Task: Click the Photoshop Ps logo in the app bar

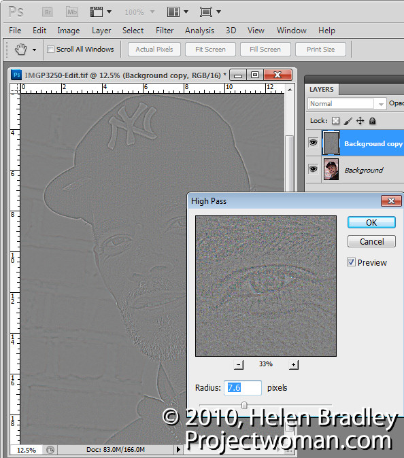Action: coord(16,12)
